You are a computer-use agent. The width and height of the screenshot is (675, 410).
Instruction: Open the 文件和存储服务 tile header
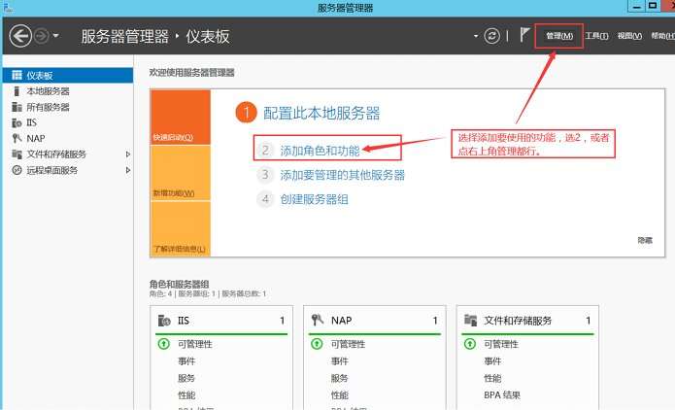coord(527,321)
